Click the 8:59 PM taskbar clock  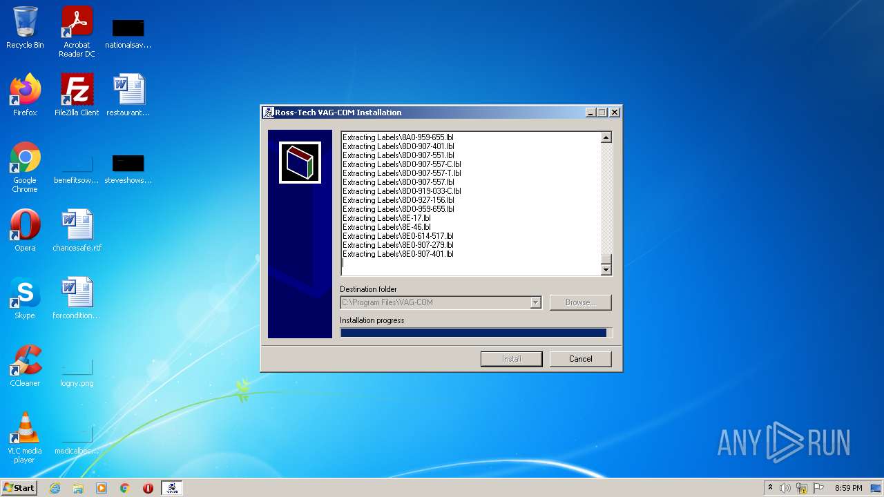848,488
